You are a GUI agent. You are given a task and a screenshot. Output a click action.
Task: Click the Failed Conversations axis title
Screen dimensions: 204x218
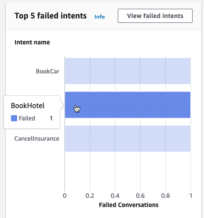coord(129,205)
